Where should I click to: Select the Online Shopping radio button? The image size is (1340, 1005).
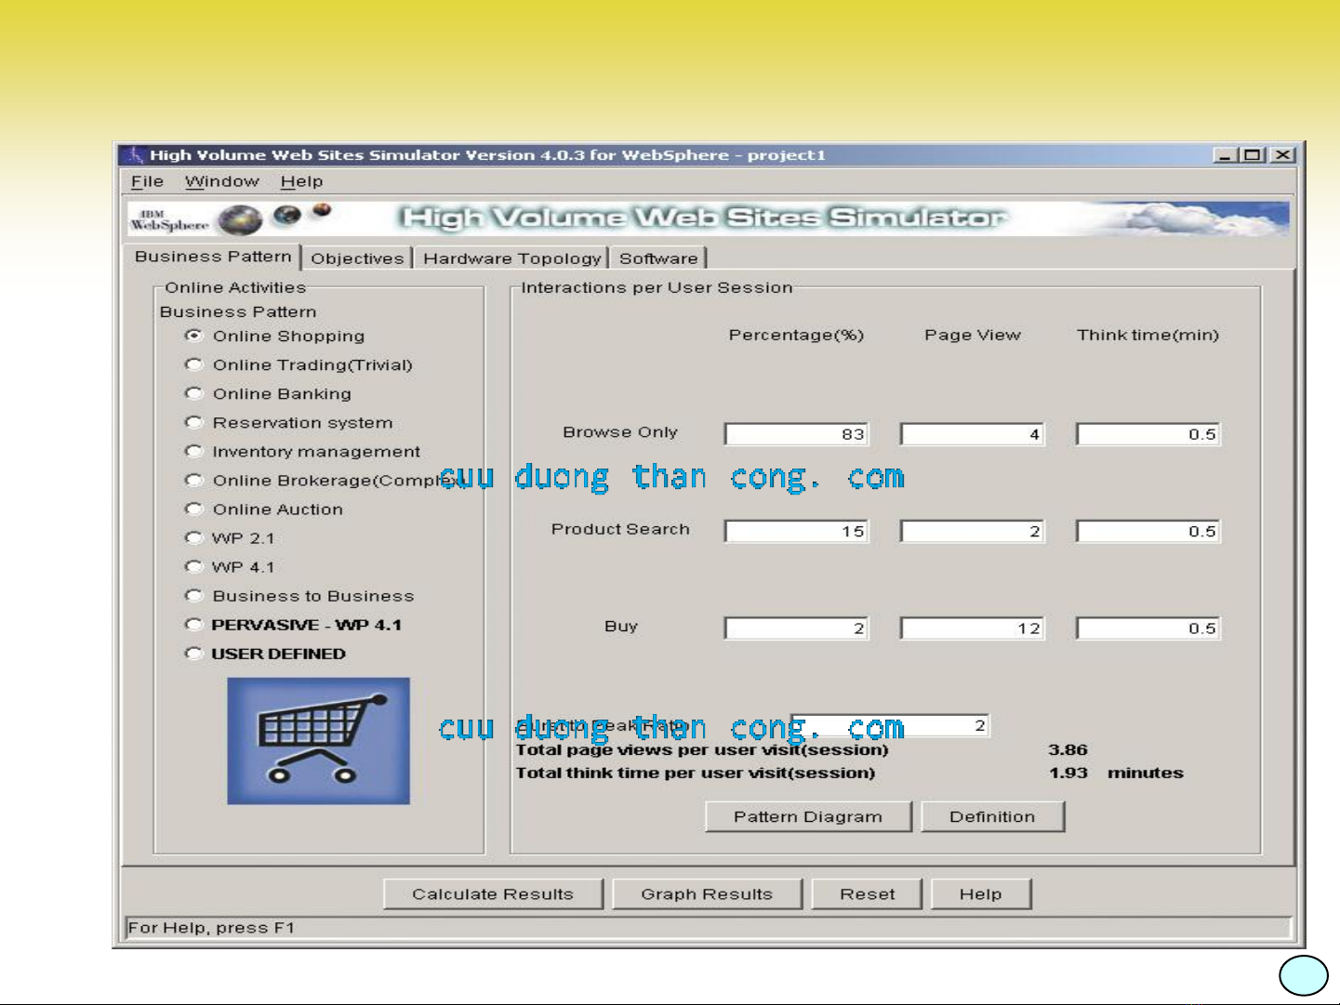(193, 336)
